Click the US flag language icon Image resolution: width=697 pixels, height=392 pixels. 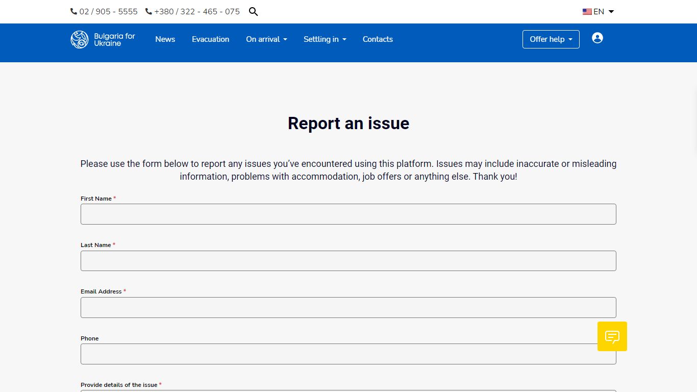[587, 12]
